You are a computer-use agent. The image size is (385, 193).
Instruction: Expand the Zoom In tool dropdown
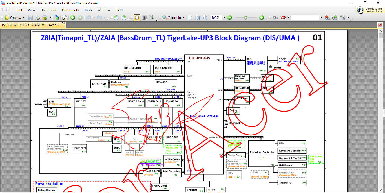184,18
